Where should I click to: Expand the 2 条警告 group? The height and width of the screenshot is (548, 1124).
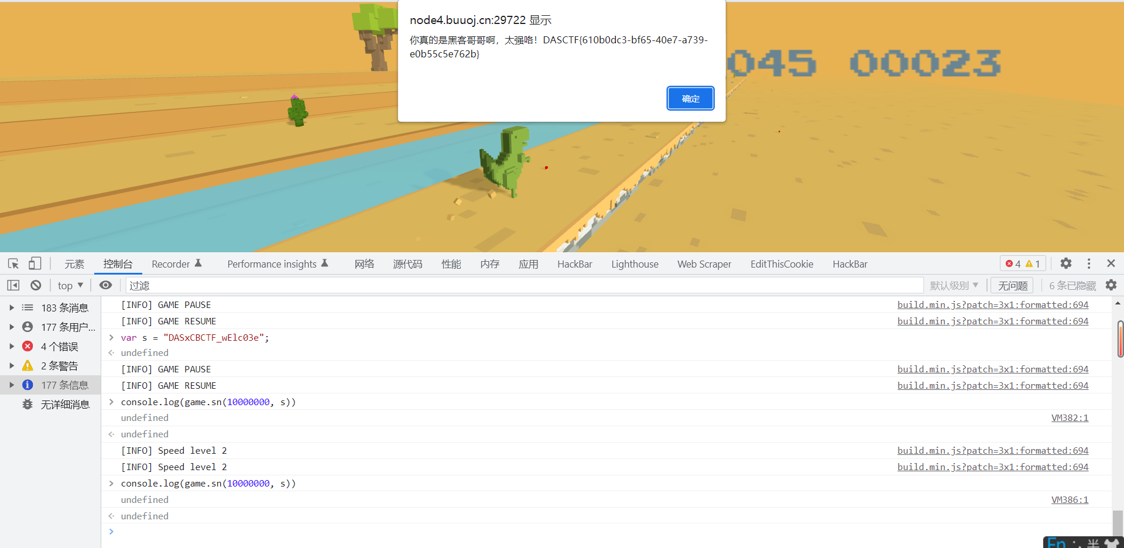pos(12,365)
